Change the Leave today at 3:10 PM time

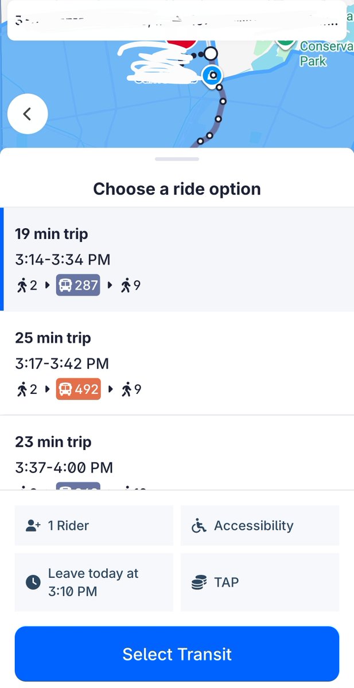[94, 583]
